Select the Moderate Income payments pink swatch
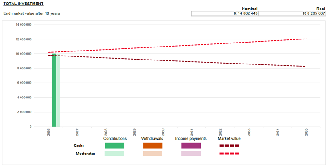Image resolution: width=329 pixels, height=167 pixels. tap(191, 154)
